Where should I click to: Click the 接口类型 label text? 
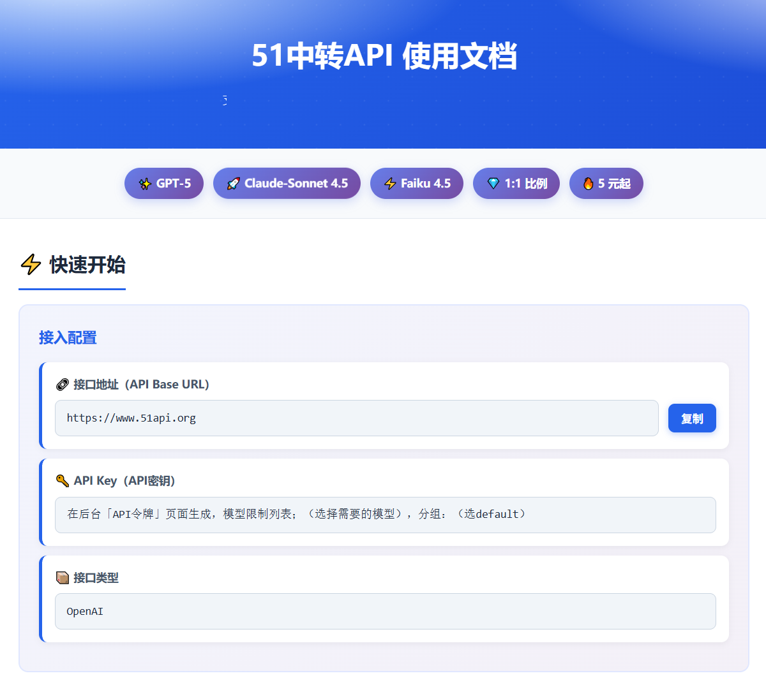pos(96,578)
